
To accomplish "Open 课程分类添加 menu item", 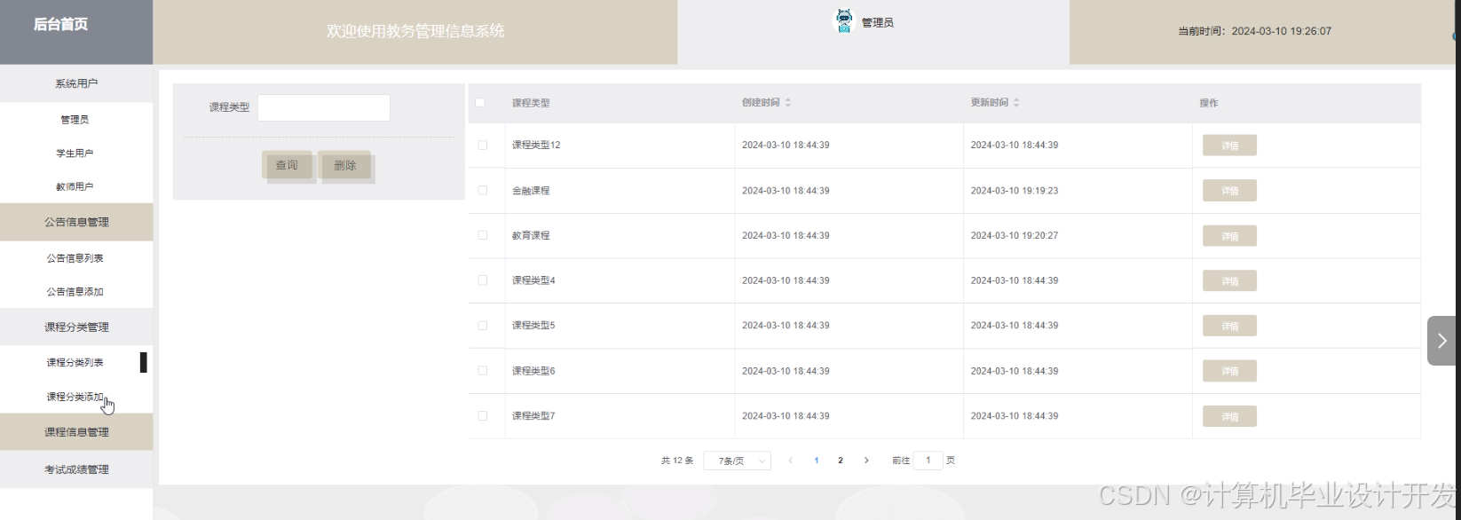I will pos(75,397).
